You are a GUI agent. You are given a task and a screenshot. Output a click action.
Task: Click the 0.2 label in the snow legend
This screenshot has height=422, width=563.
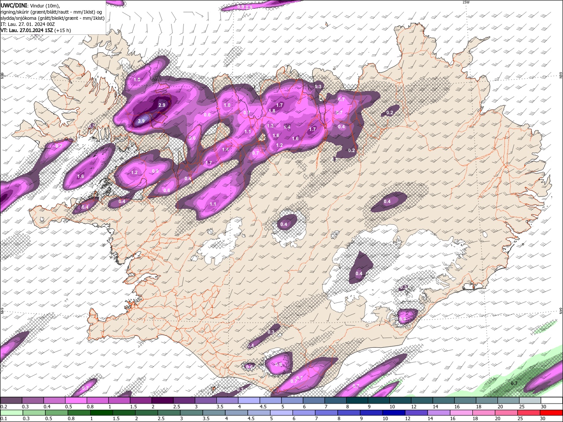[x=4, y=406]
